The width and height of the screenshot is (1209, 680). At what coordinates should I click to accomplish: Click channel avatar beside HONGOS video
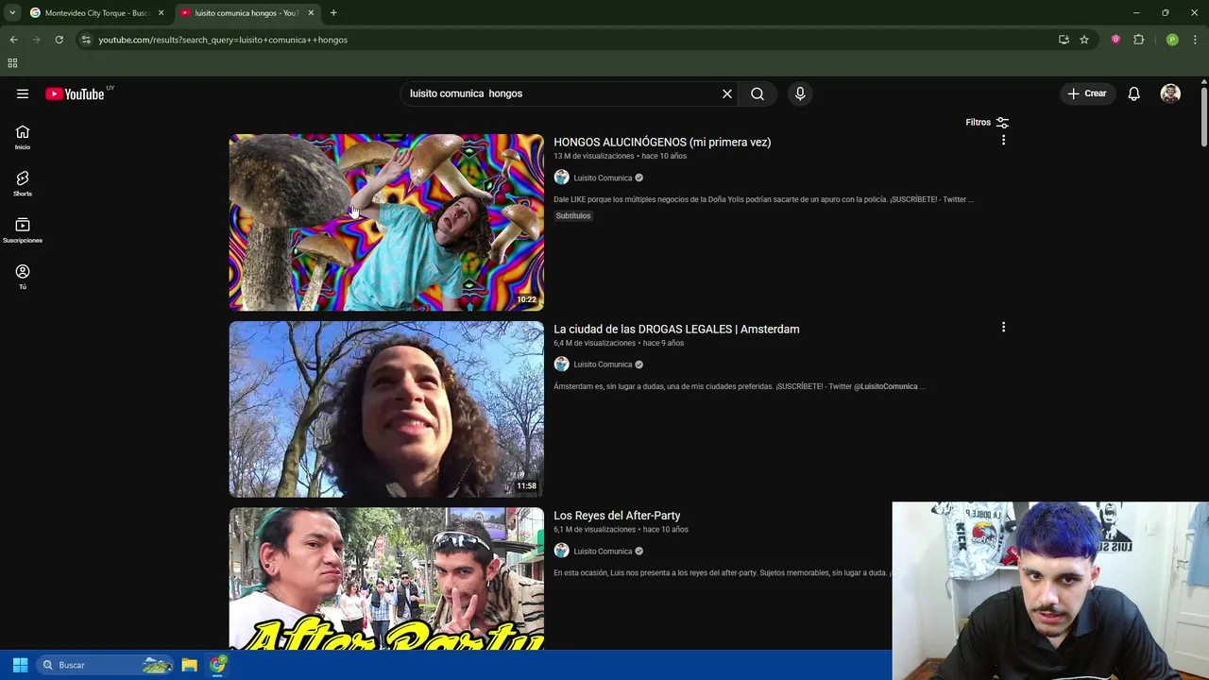(561, 178)
